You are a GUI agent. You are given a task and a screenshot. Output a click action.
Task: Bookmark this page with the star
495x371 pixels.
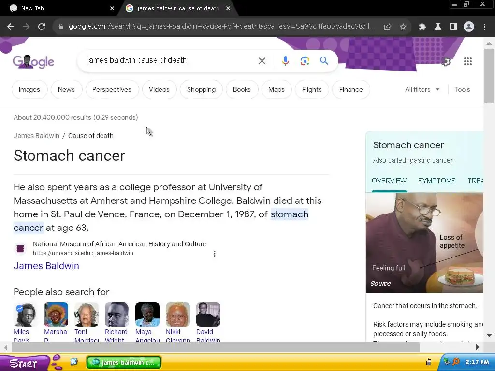tap(403, 27)
